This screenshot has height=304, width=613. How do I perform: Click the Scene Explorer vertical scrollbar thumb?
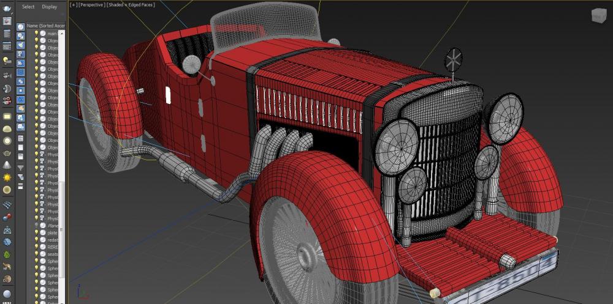click(x=61, y=229)
